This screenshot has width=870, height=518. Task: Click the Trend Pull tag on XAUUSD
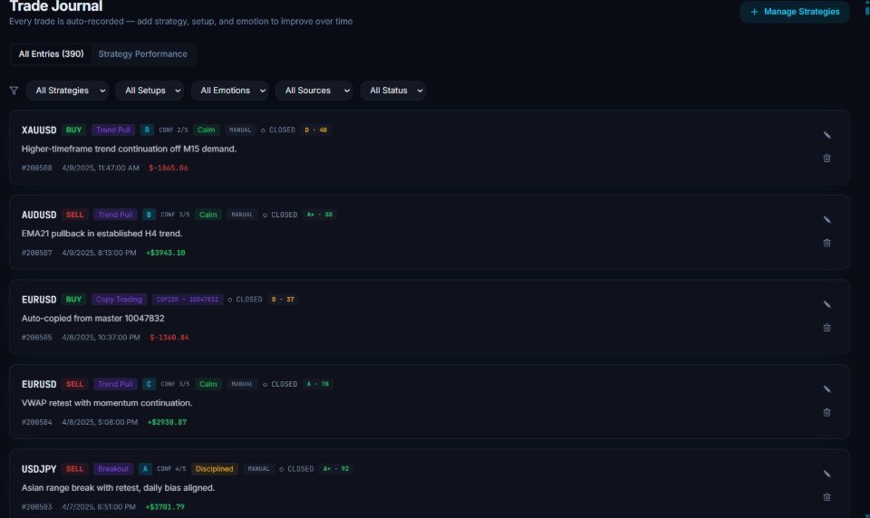coord(113,129)
